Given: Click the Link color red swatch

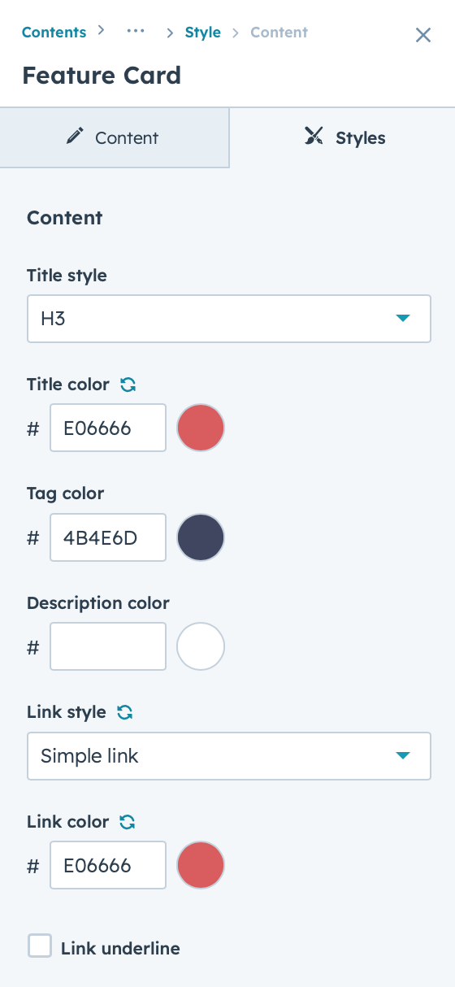Looking at the screenshot, I should 201,865.
